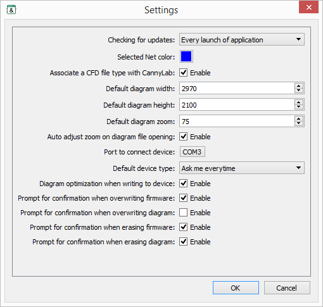Viewport: 323px width, 307px height.
Task: Toggle CFD file type association checkbox
Action: click(x=183, y=73)
